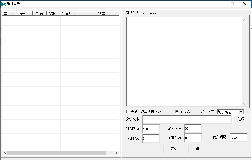Focus the 文字文本 input field
Screen dimensions: 252x160
[187, 119]
